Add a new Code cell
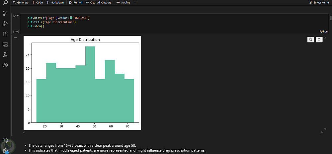The height and width of the screenshot is (154, 332). pos(37,2)
